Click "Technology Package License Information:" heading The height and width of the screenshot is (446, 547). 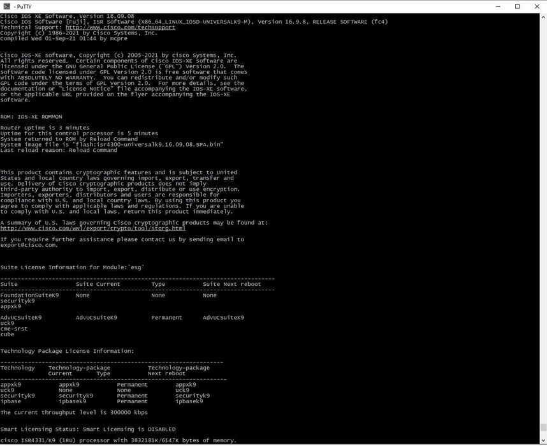67,351
